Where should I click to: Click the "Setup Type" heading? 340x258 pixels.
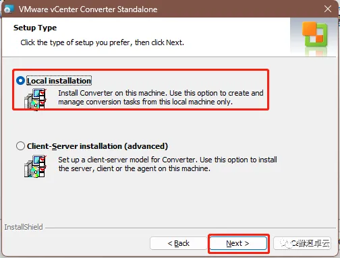click(35, 28)
